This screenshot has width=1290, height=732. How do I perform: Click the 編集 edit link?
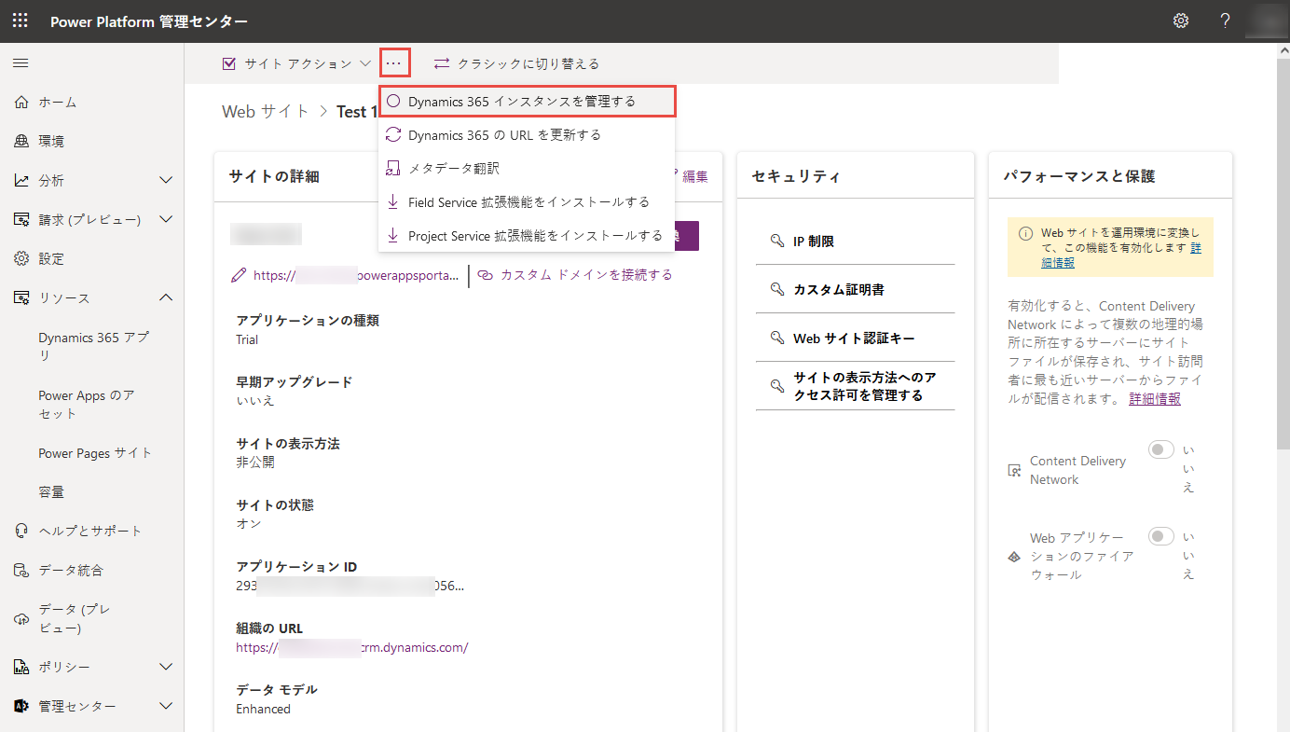coord(694,176)
